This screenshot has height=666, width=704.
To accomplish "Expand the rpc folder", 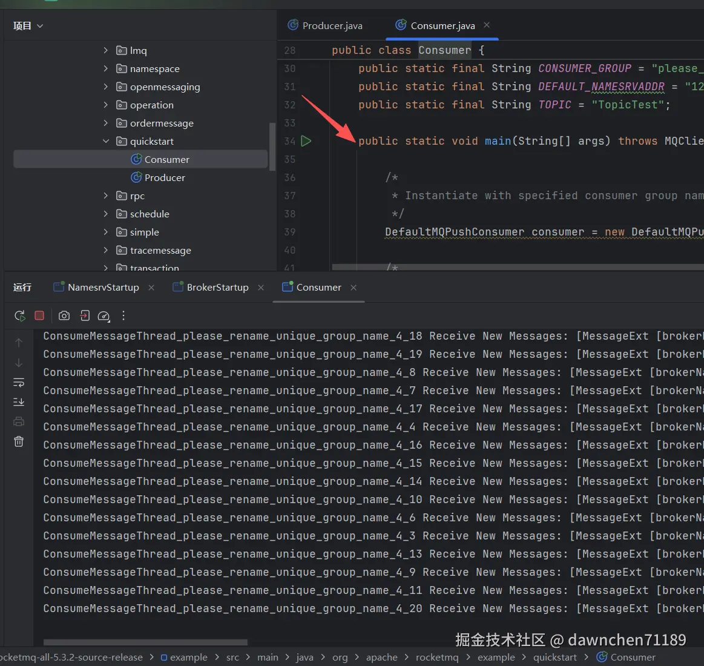I will pyautogui.click(x=105, y=196).
